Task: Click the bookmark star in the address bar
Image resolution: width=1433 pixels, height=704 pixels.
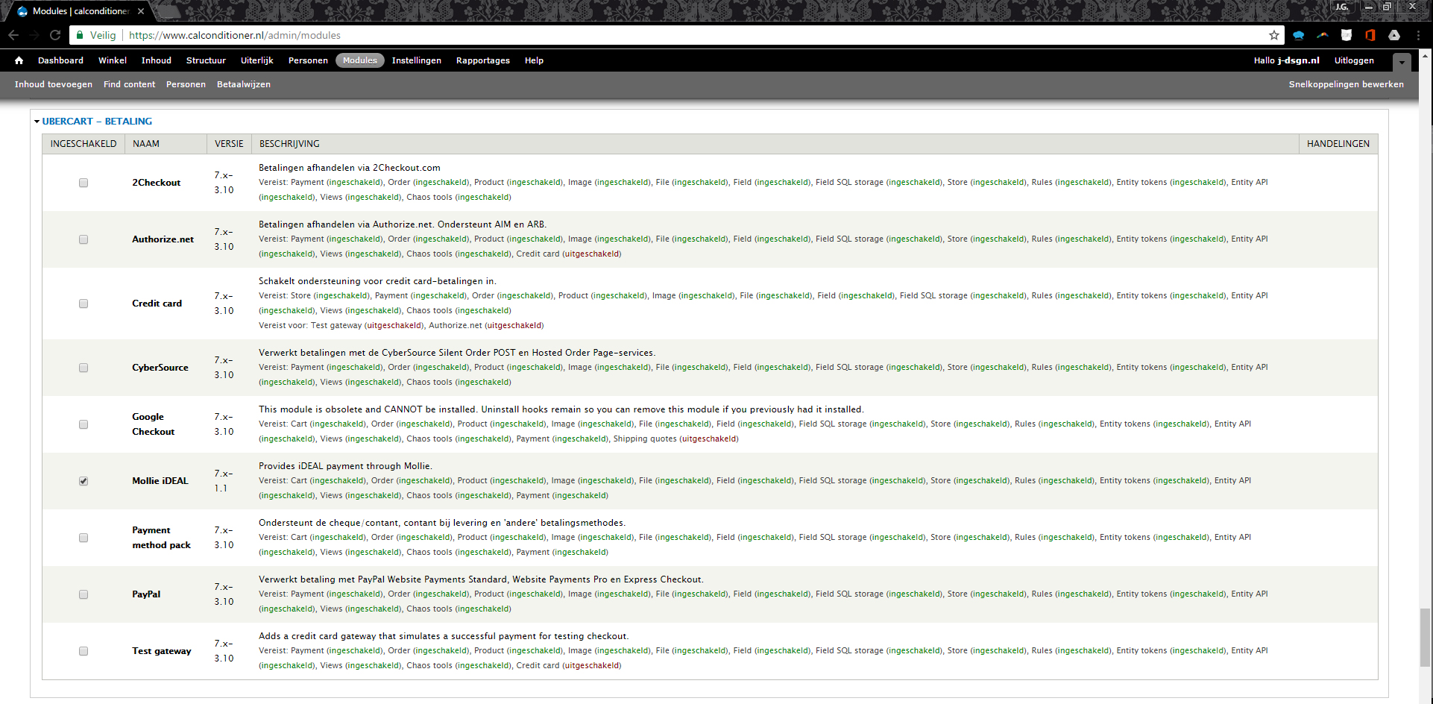Action: coord(1274,35)
